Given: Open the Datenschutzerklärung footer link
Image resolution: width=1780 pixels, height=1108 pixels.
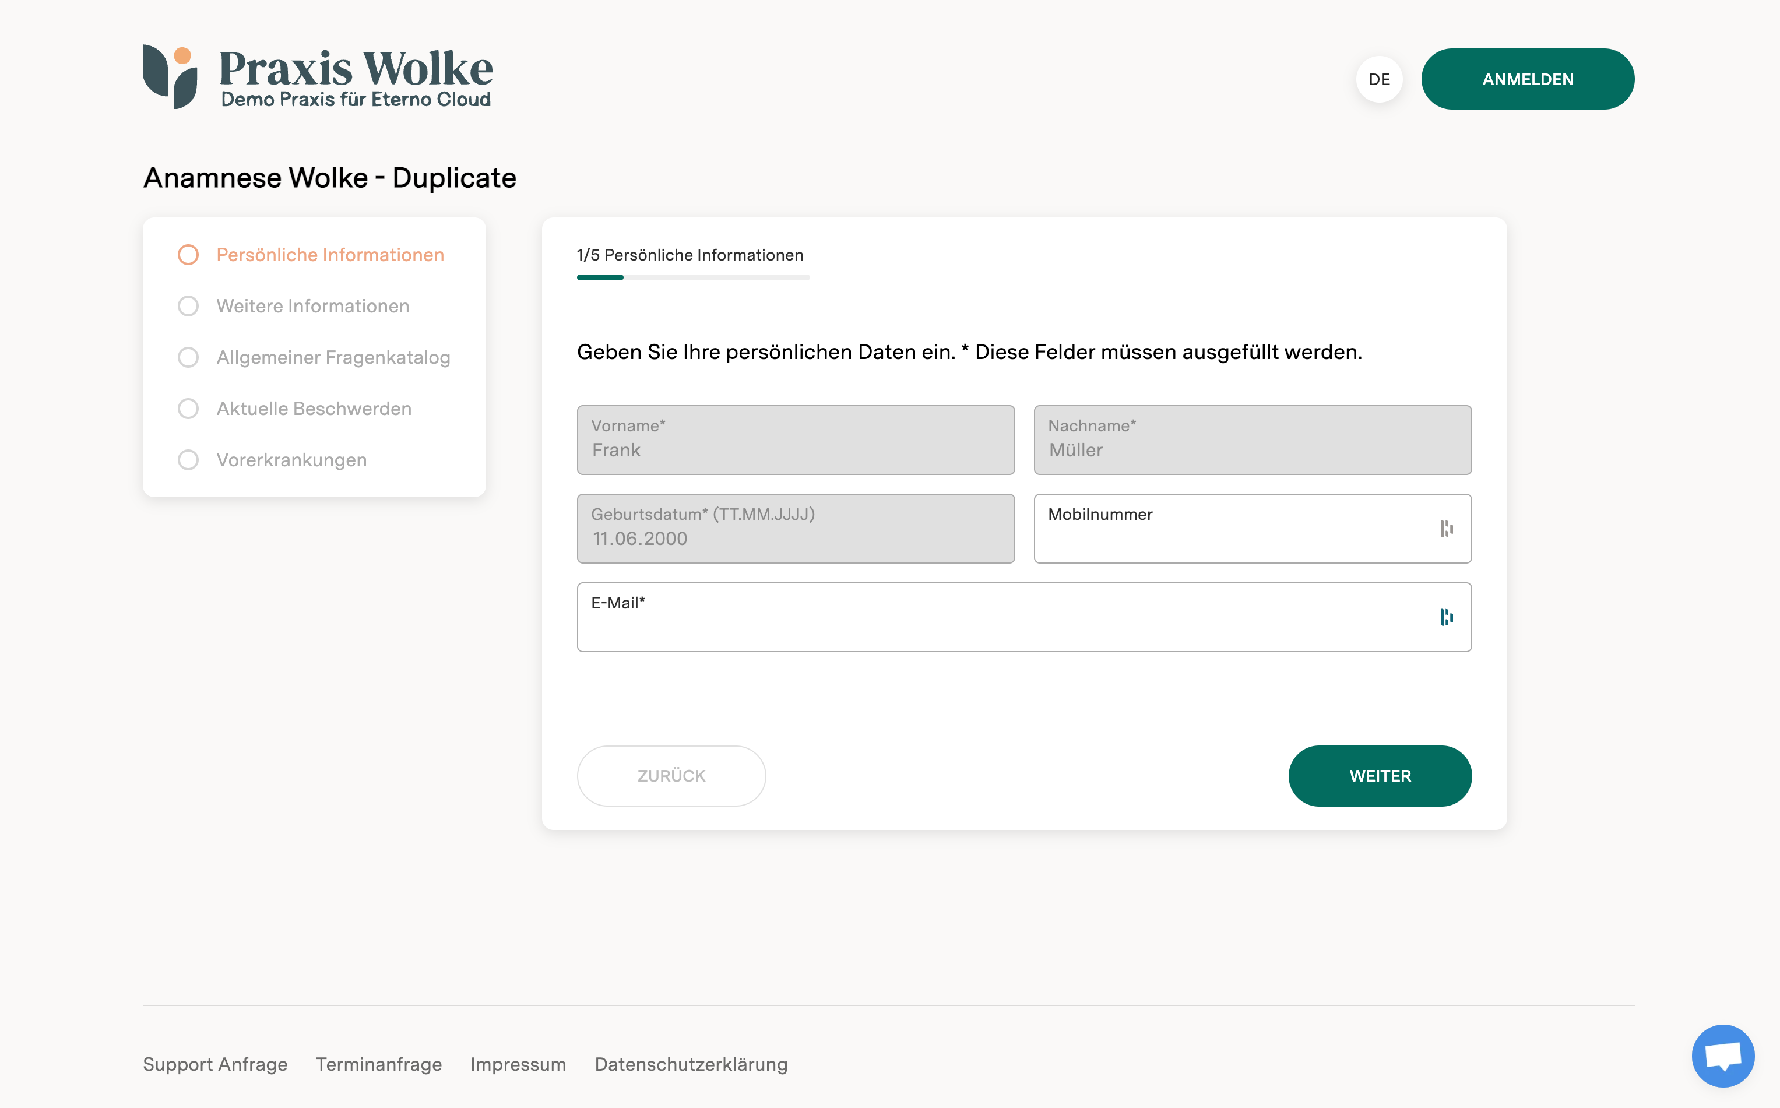Looking at the screenshot, I should [x=691, y=1064].
